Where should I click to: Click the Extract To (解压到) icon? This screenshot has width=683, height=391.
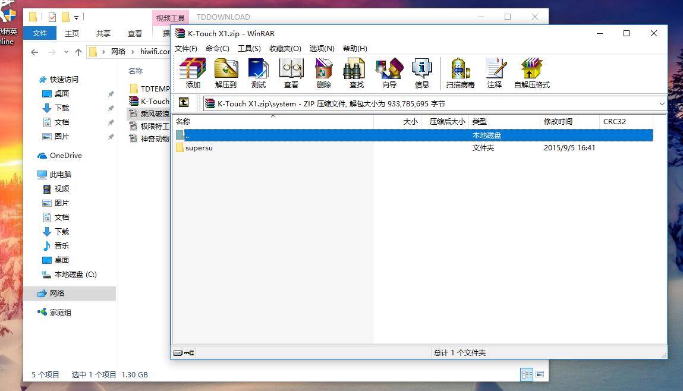click(x=226, y=73)
